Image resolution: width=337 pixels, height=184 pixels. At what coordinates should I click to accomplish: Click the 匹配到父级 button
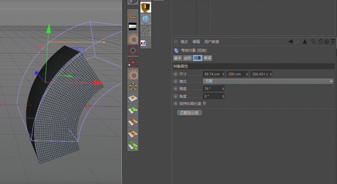(190, 113)
